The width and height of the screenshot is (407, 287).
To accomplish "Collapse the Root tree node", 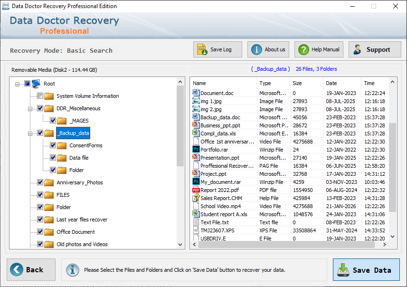I will [17, 84].
